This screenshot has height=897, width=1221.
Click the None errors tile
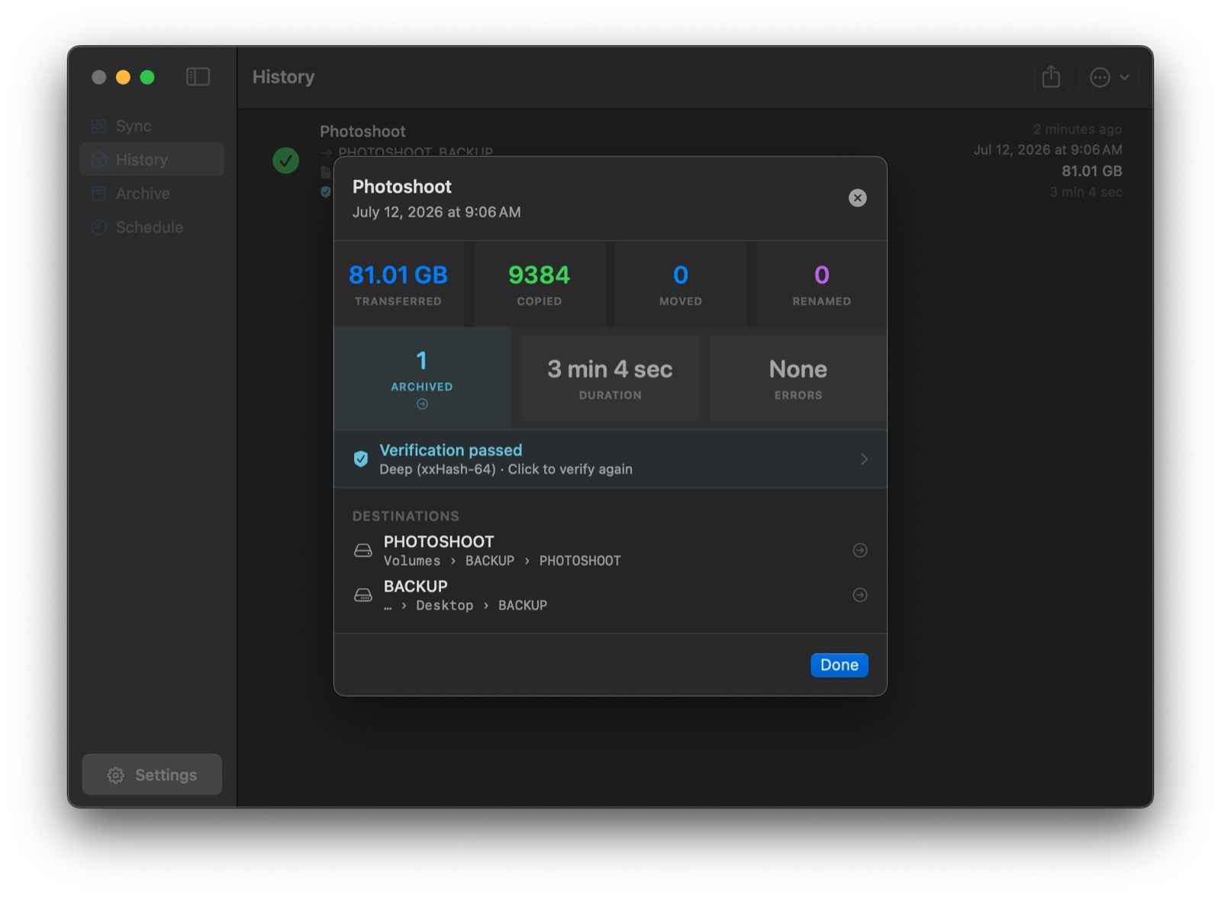pyautogui.click(x=798, y=378)
